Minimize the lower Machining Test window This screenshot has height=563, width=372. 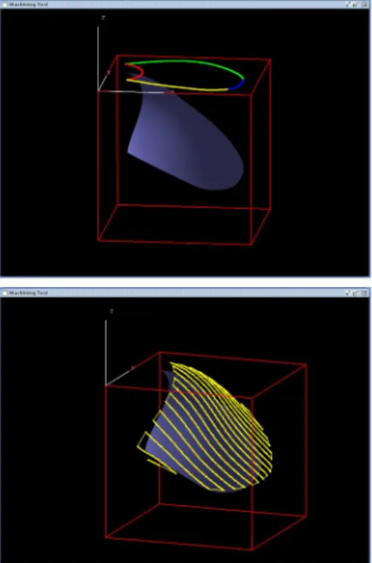(348, 293)
